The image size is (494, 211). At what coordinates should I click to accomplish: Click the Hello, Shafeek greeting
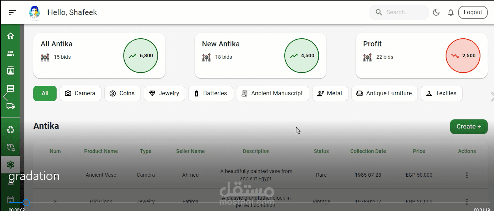(72, 12)
